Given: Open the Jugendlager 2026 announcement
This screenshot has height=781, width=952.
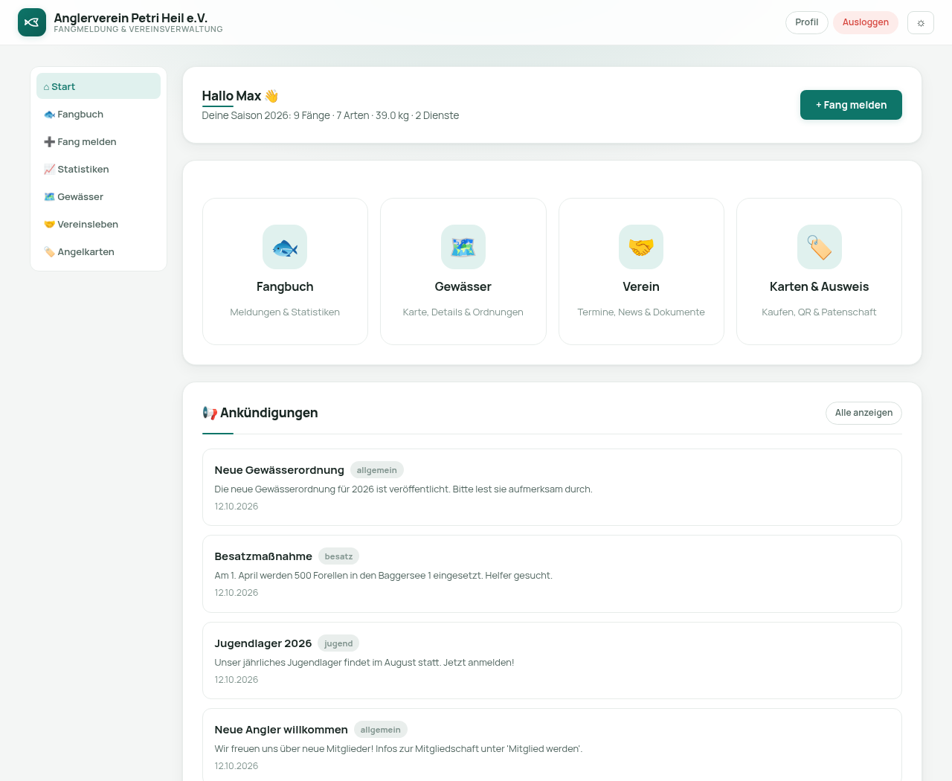Looking at the screenshot, I should coord(552,661).
